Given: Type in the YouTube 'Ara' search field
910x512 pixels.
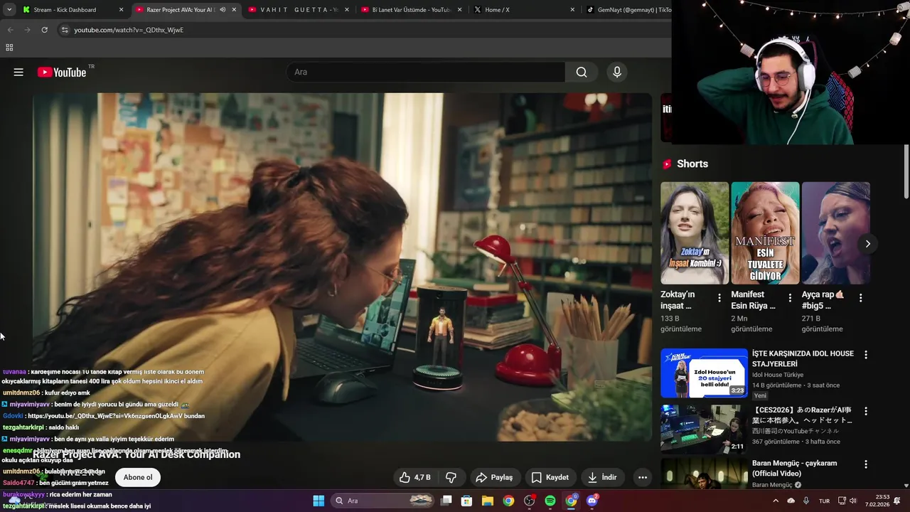Looking at the screenshot, I should (425, 72).
